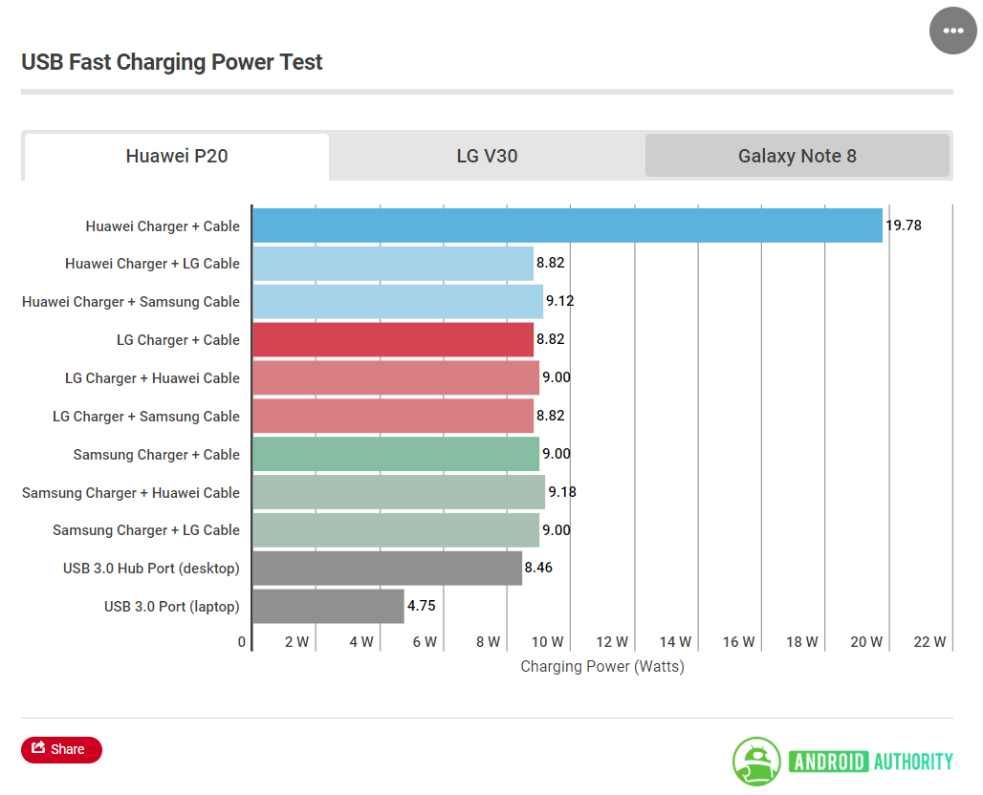This screenshot has width=983, height=795.
Task: Click the 'USB Fast Charging Power Test' heading
Action: click(x=172, y=62)
